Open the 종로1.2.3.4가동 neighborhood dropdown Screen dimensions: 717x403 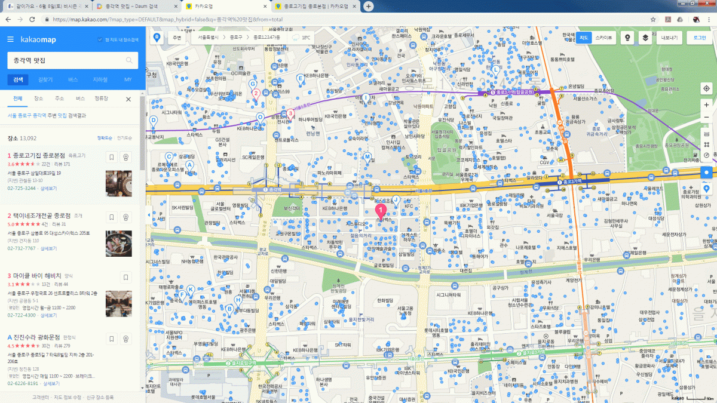(x=268, y=38)
